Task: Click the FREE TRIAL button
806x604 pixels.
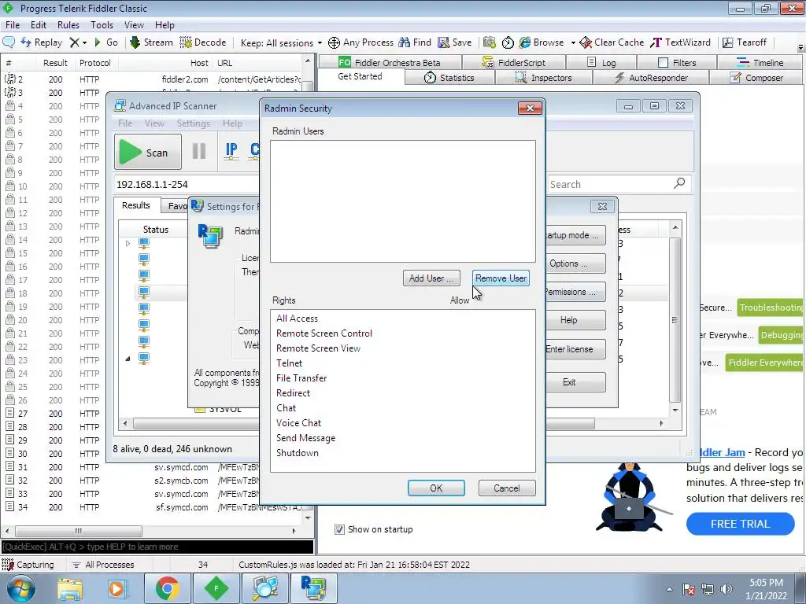Action: point(740,524)
